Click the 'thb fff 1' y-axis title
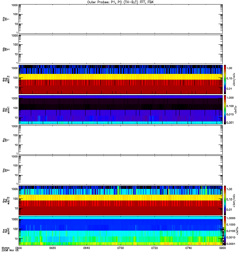This screenshot has height=257, width=241. click(6, 19)
